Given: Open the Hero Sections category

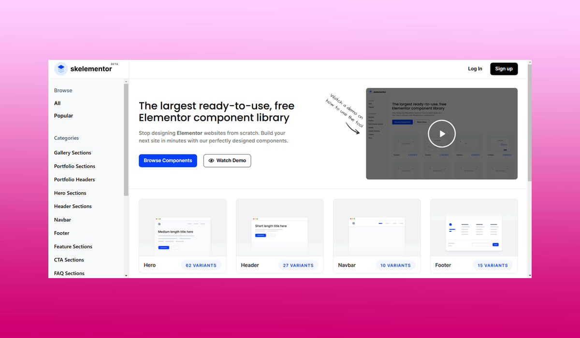Looking at the screenshot, I should 70,193.
